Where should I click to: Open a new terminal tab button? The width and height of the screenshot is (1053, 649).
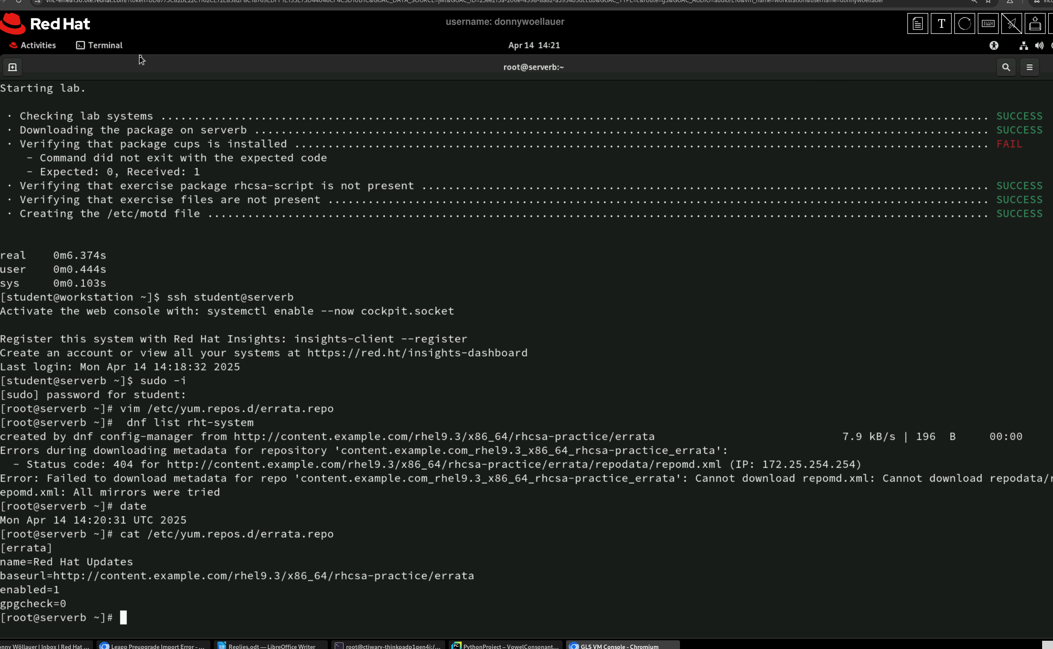pyautogui.click(x=13, y=67)
